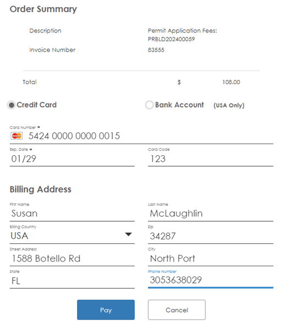The width and height of the screenshot is (284, 323).
Task: Click the City field showing North Port
Action: tap(211, 259)
